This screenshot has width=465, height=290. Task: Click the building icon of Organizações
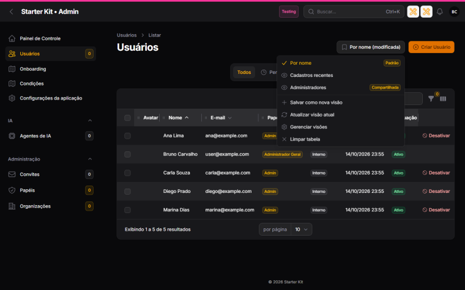pos(12,206)
